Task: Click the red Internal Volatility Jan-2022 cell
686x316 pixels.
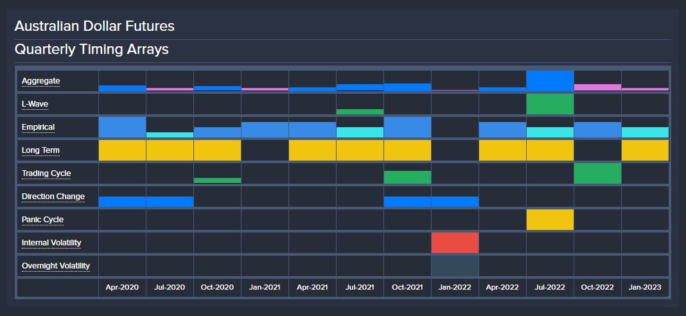Action: pos(455,243)
